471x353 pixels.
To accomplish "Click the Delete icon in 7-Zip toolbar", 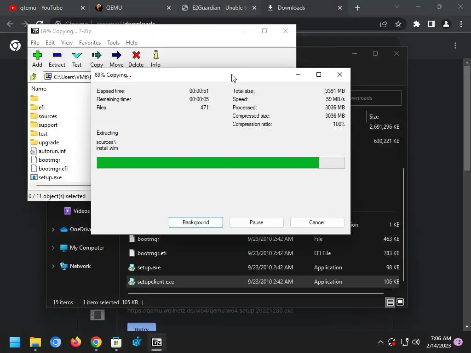I will pos(136,59).
